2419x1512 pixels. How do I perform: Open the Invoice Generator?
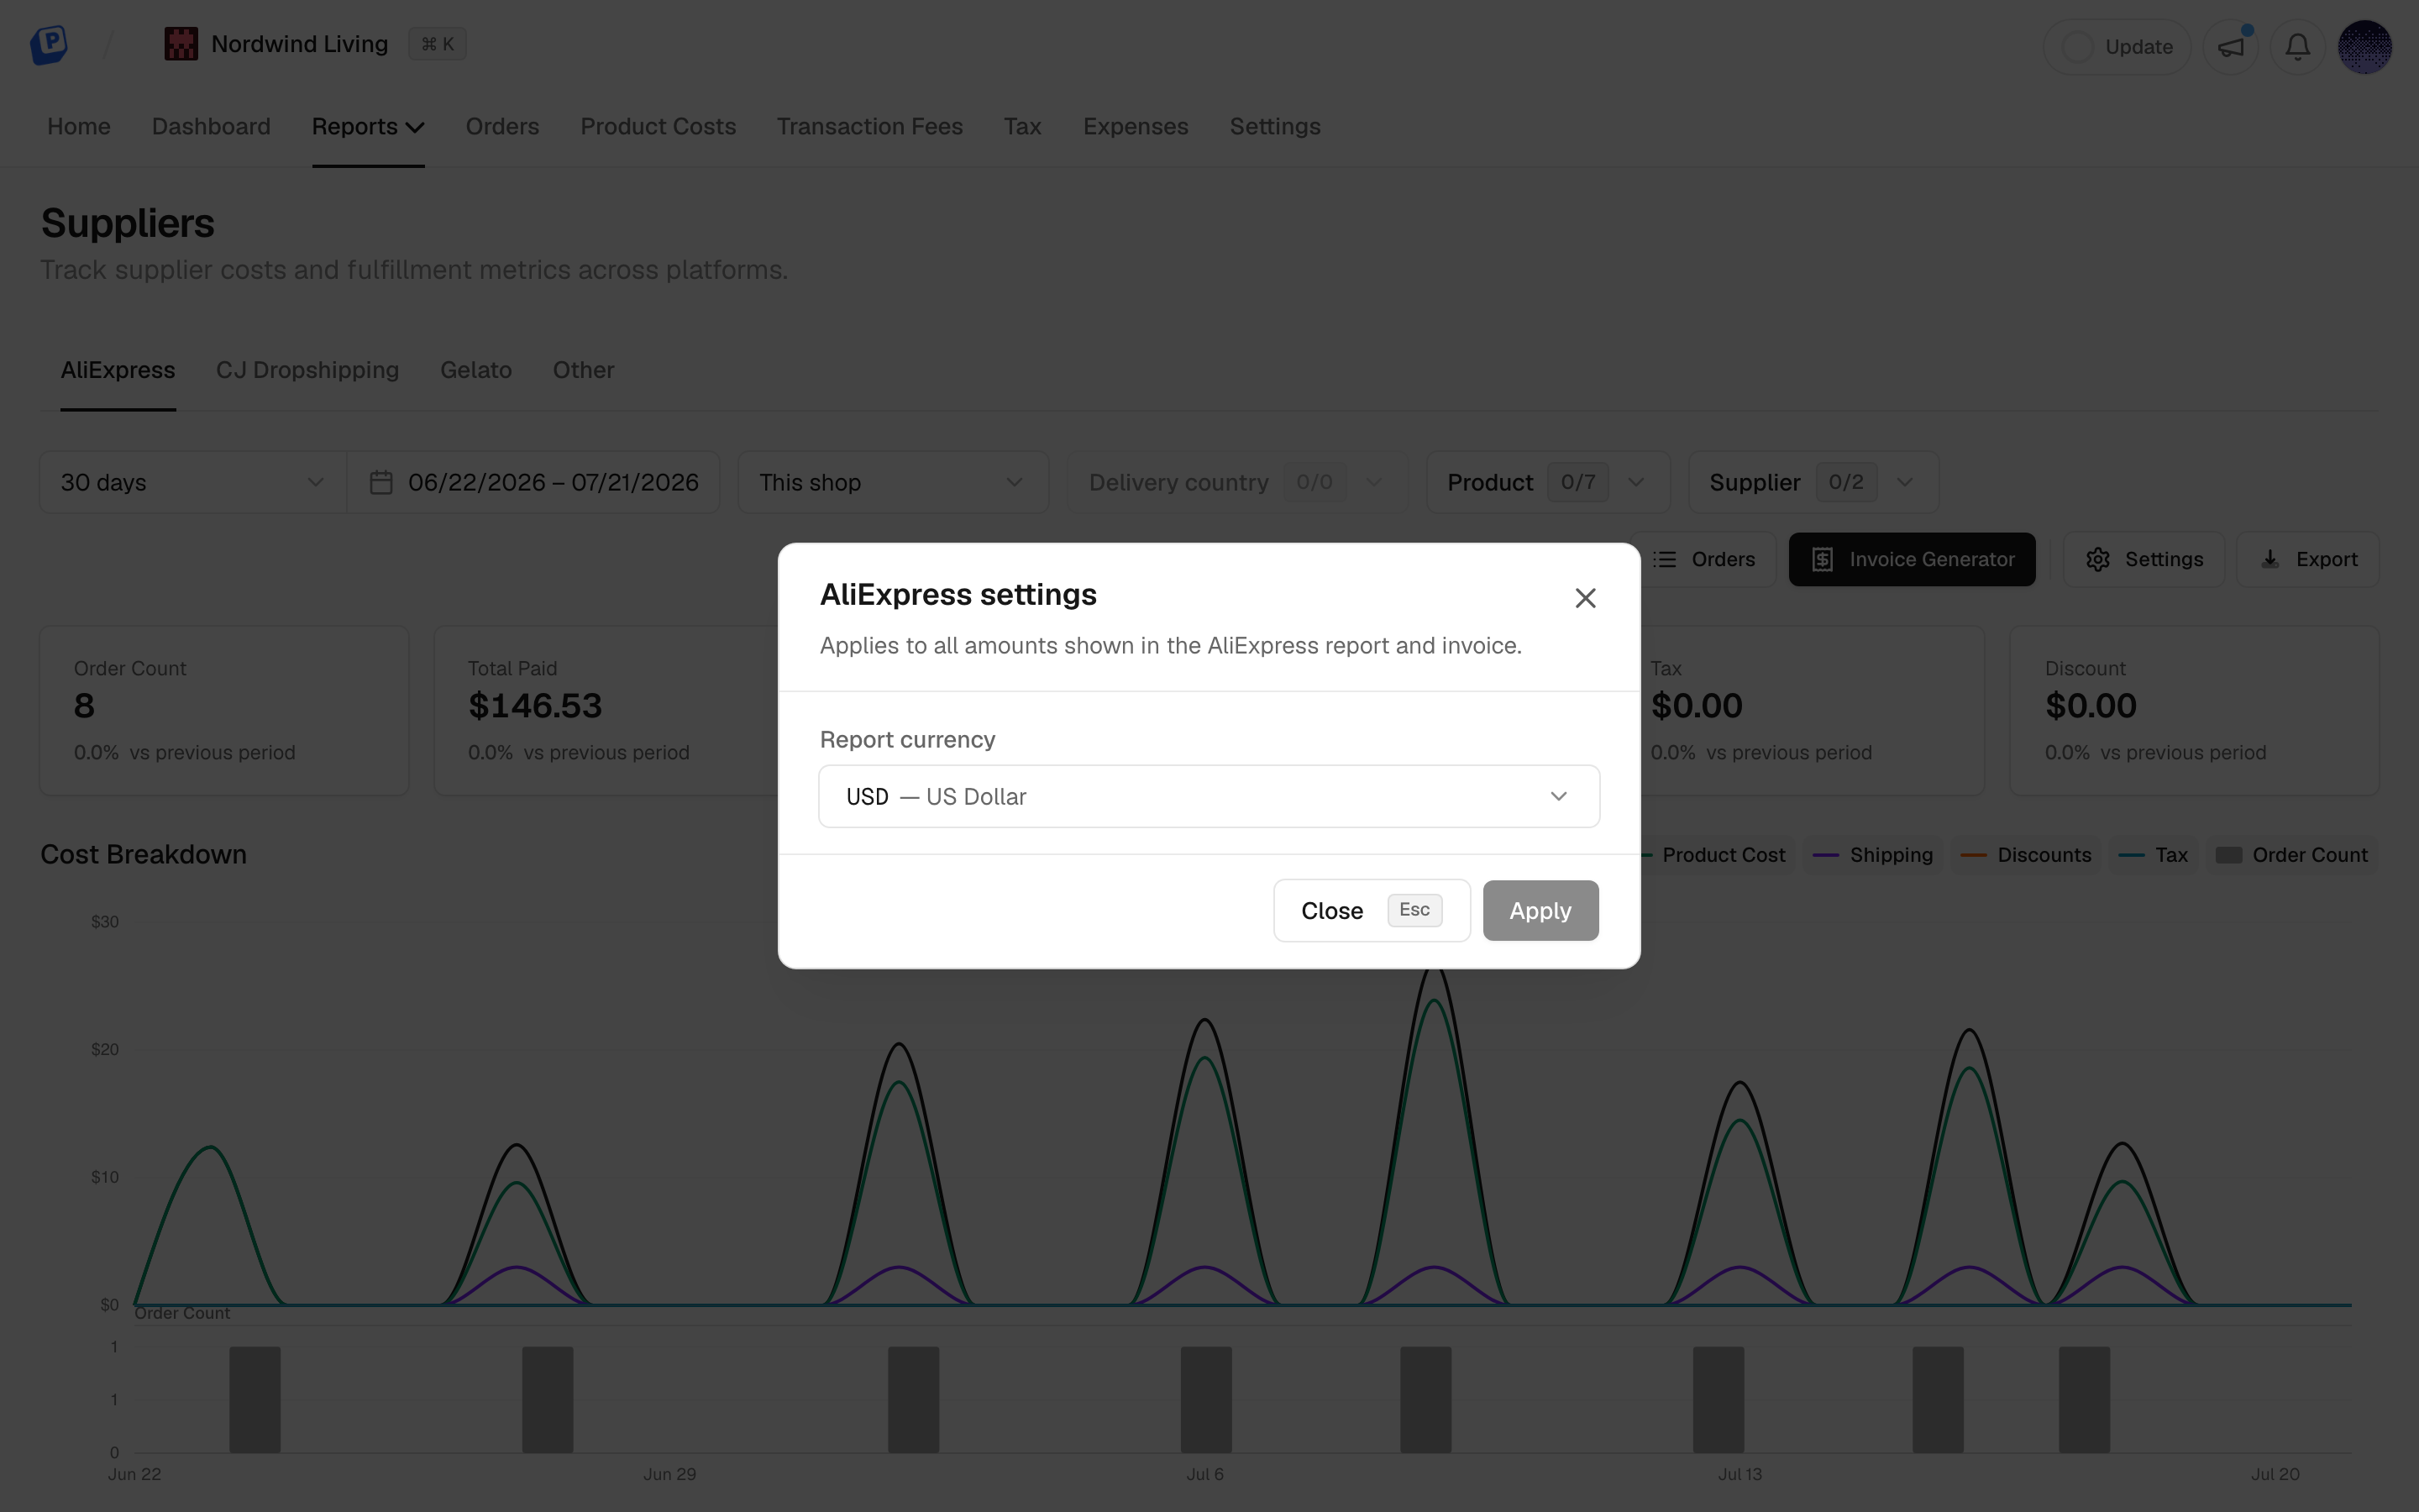pos(1911,559)
